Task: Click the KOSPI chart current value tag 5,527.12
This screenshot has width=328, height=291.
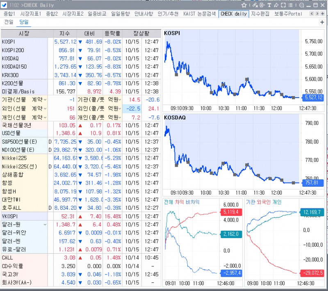Action: (x=313, y=98)
